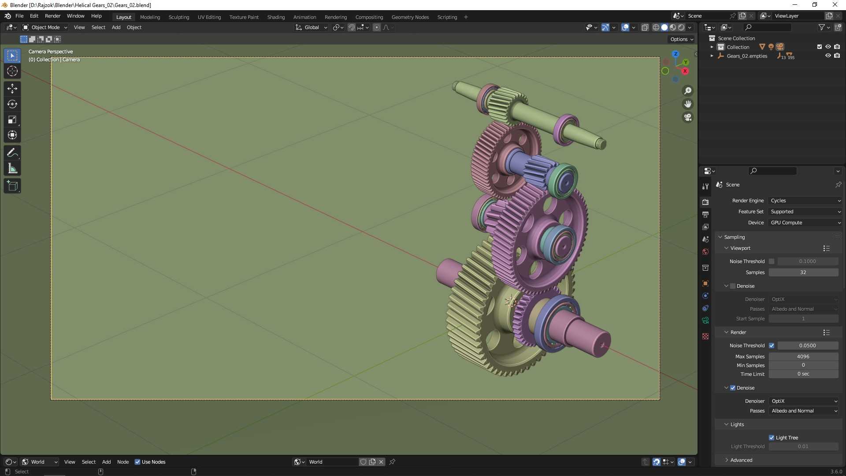Toggle X-ray display in viewport header
Image resolution: width=846 pixels, height=476 pixels.
tap(645, 27)
